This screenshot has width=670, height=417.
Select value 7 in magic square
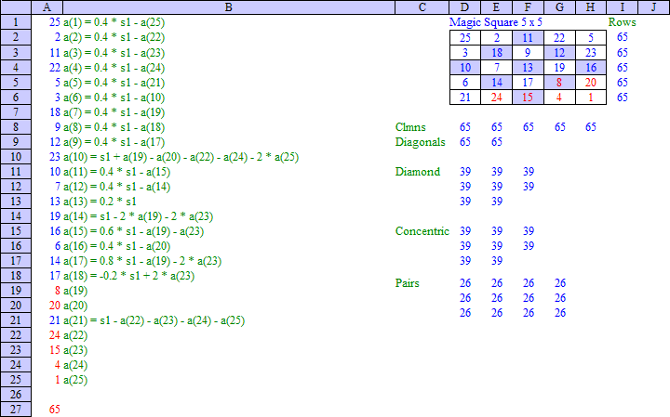[497, 68]
